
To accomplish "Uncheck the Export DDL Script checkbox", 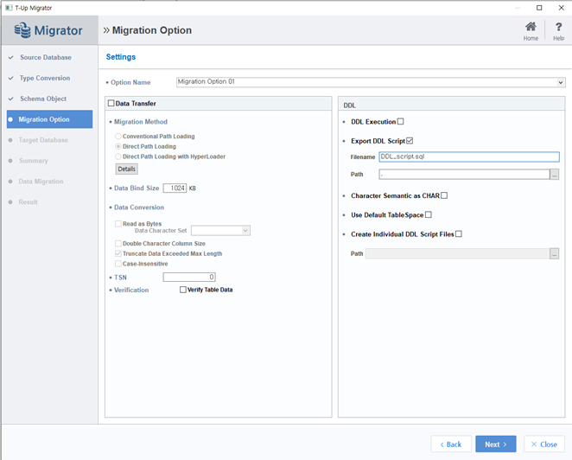I will [410, 141].
